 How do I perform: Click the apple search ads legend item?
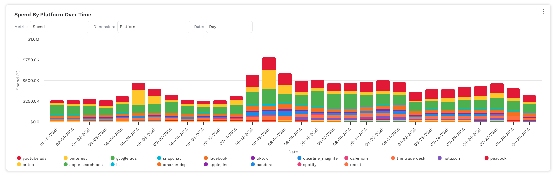[86, 165]
